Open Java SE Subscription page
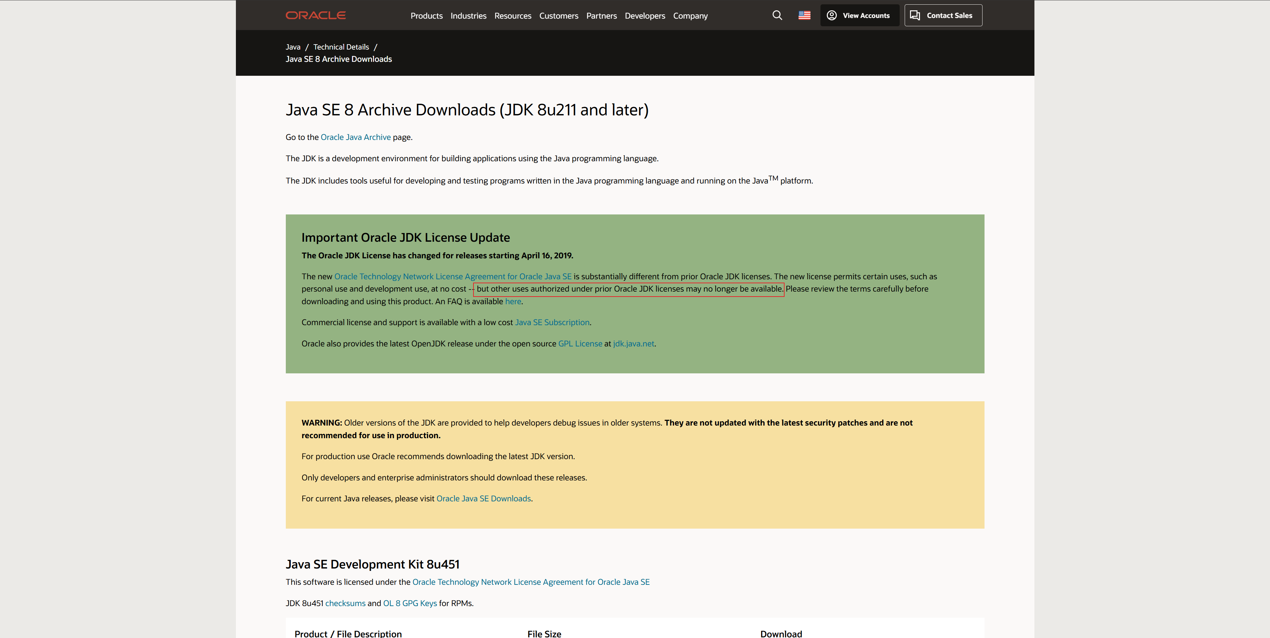This screenshot has width=1270, height=638. [552, 322]
